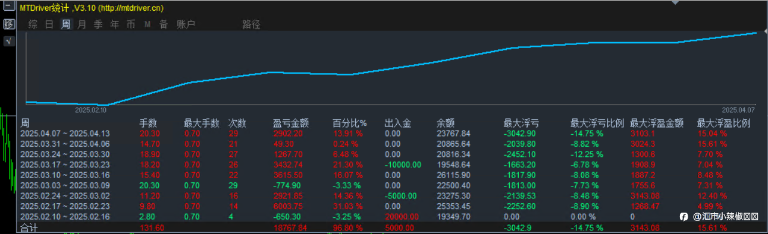The width and height of the screenshot is (768, 234).
Task: Click total percentage 96.80 %
Action: tap(347, 227)
